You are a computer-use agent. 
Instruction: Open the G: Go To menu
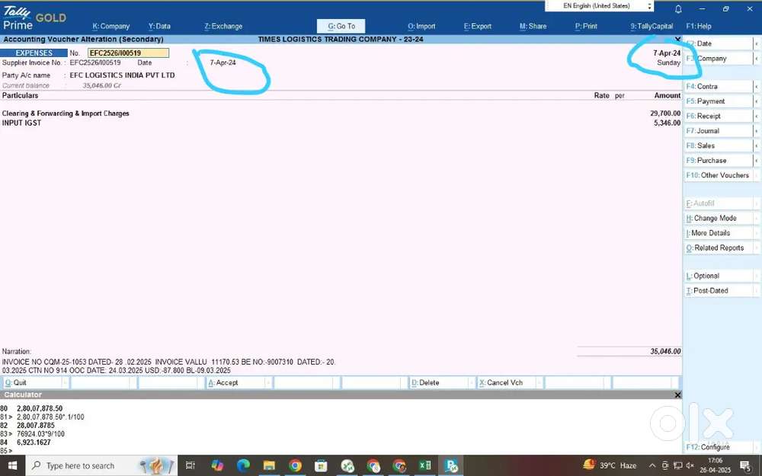[341, 26]
